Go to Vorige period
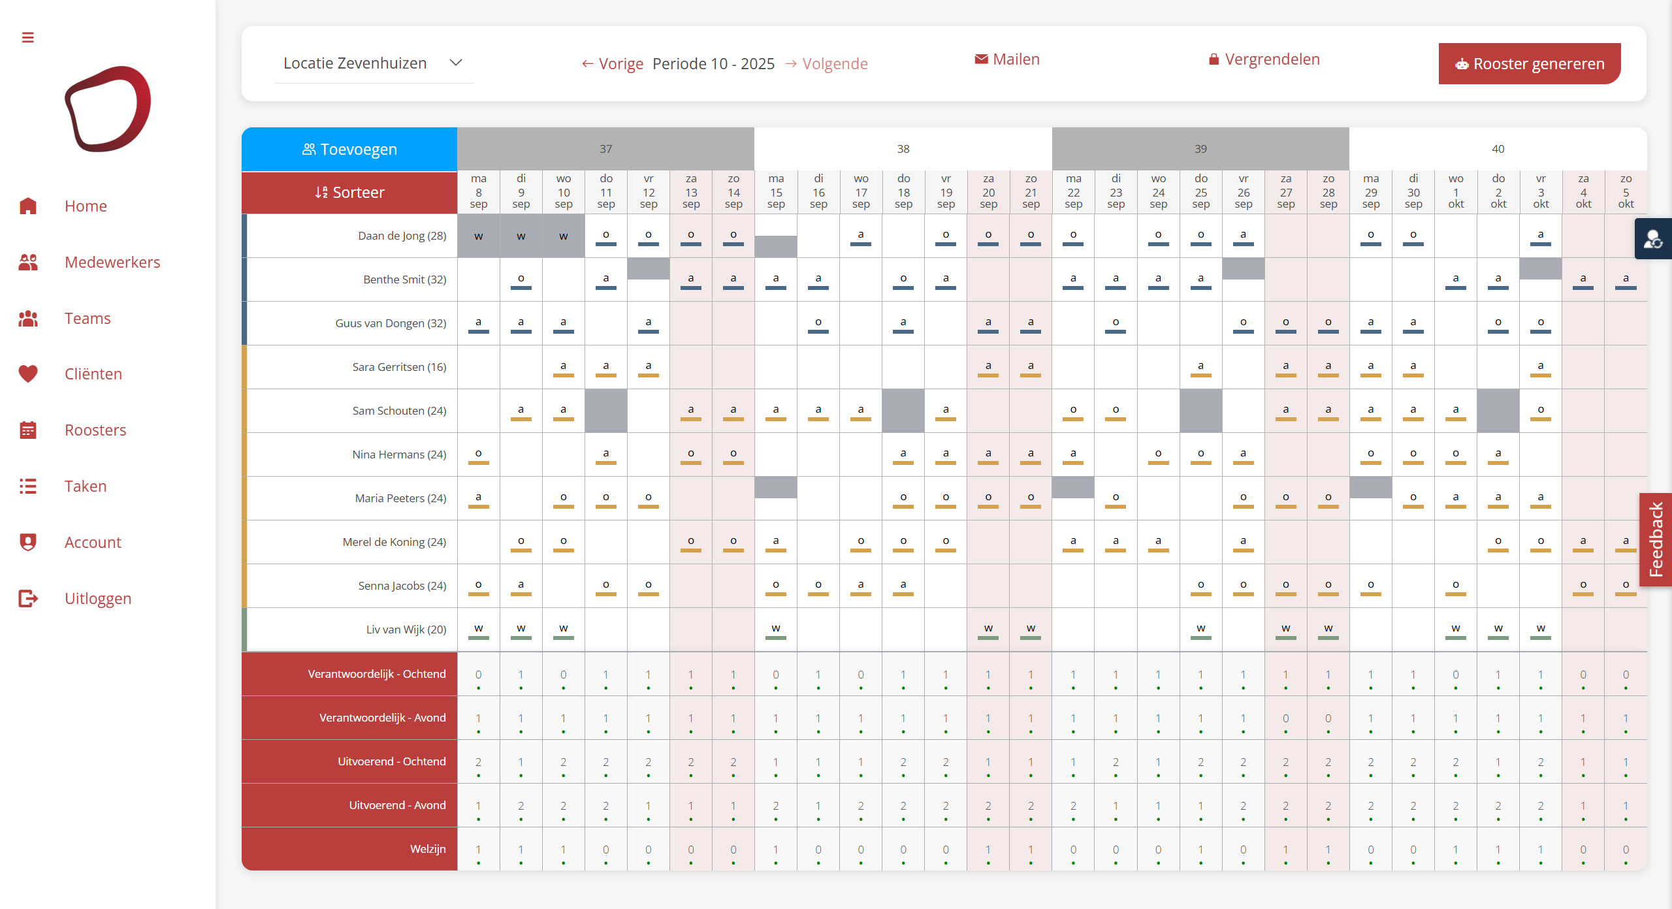The height and width of the screenshot is (909, 1672). (x=612, y=64)
